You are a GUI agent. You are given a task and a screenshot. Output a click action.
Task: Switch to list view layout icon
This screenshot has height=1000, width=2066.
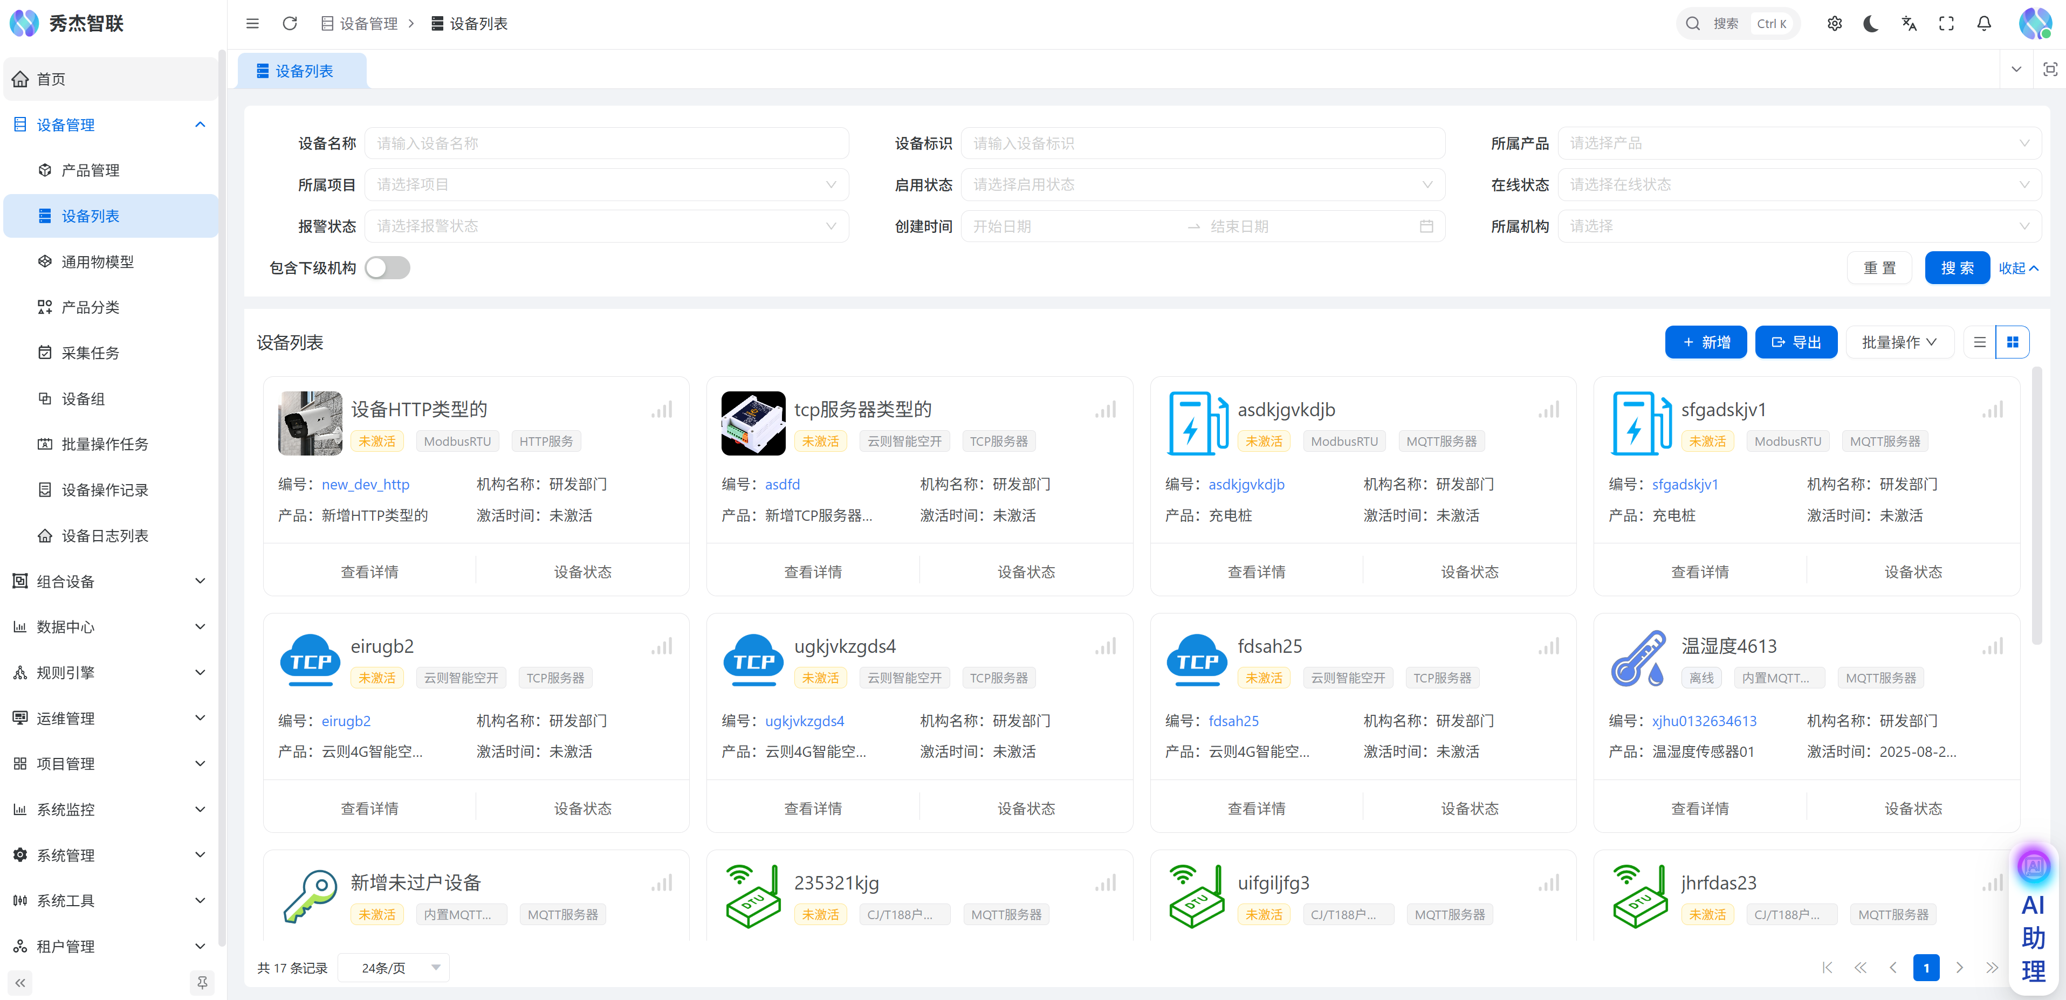(1979, 342)
